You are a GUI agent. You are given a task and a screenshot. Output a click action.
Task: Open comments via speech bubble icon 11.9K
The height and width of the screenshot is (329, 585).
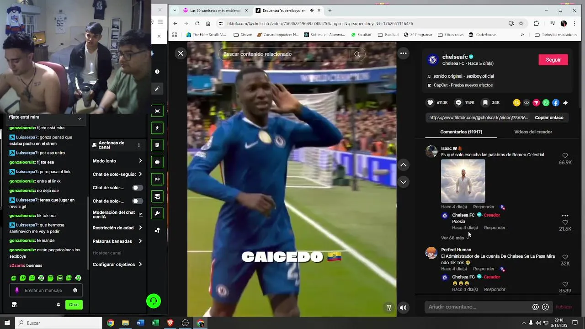[458, 103]
